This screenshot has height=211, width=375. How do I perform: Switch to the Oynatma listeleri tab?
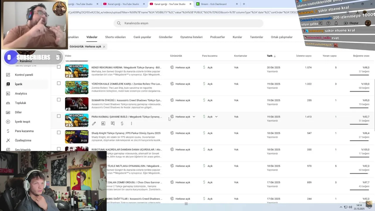pos(191,37)
